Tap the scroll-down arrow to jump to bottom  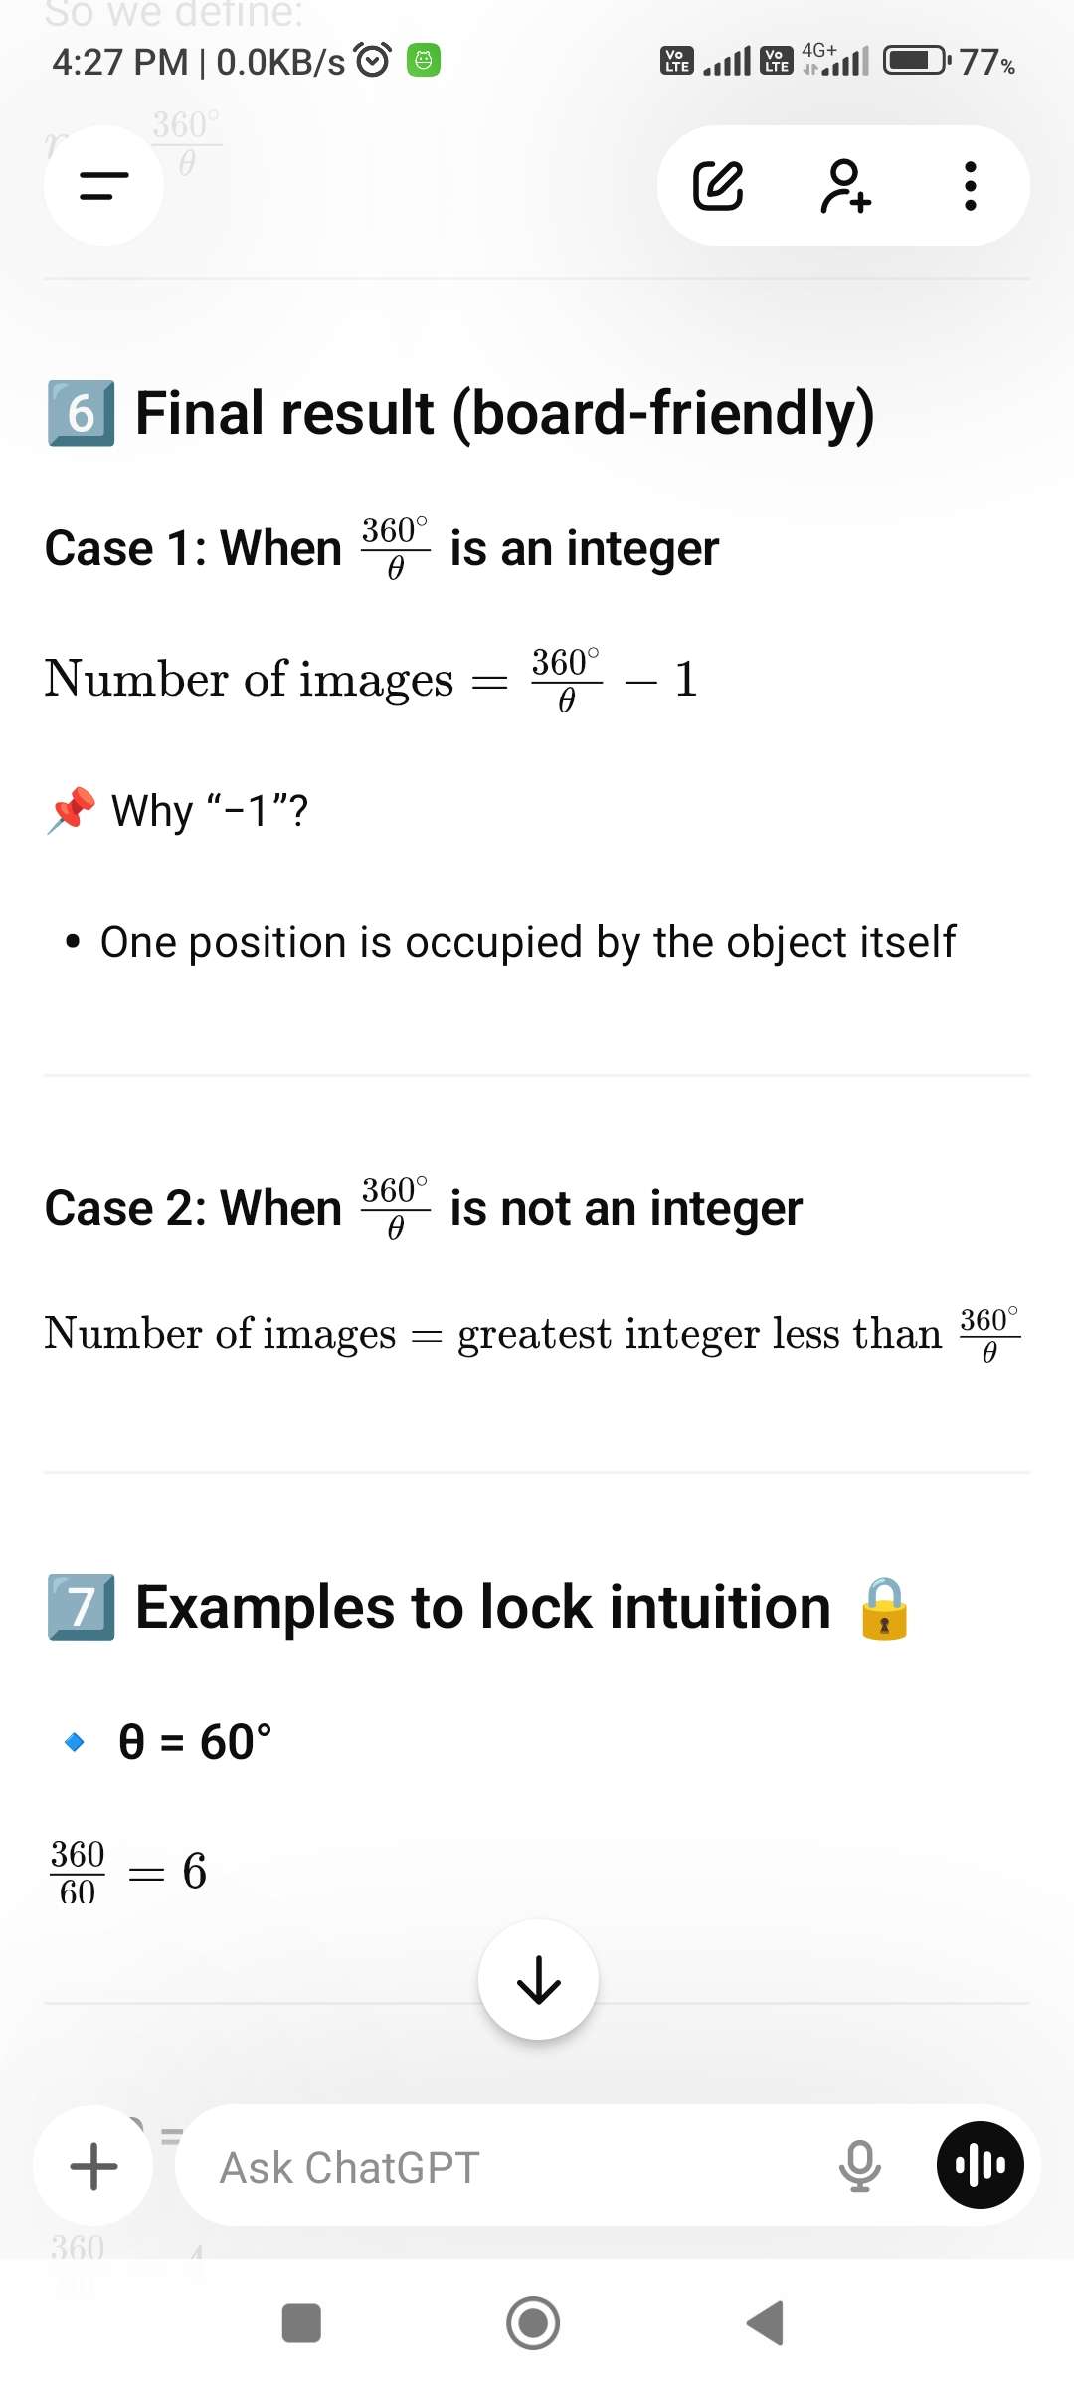537,1978
